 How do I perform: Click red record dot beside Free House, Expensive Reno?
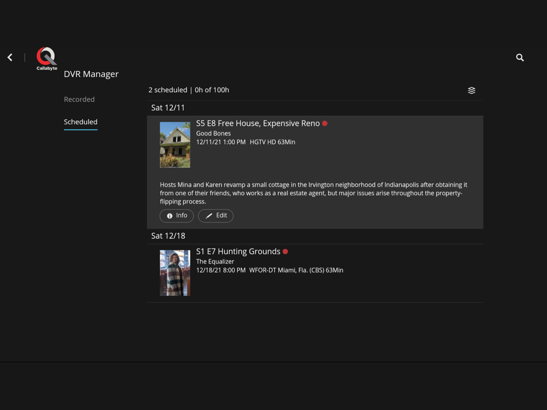click(325, 124)
